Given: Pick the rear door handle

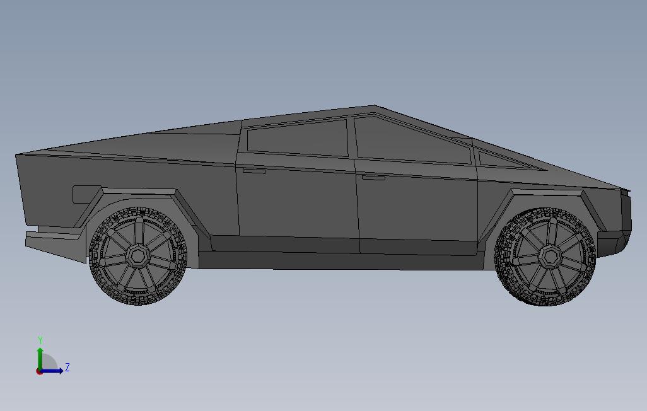Looking at the screenshot, I should (254, 171).
